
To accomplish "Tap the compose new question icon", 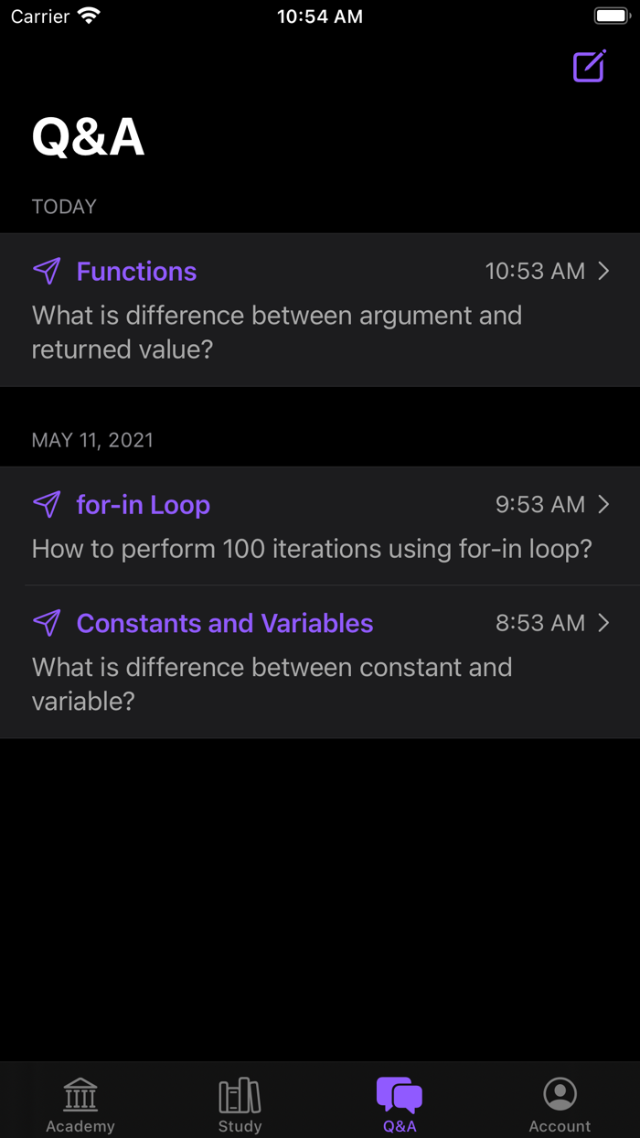I will (589, 67).
